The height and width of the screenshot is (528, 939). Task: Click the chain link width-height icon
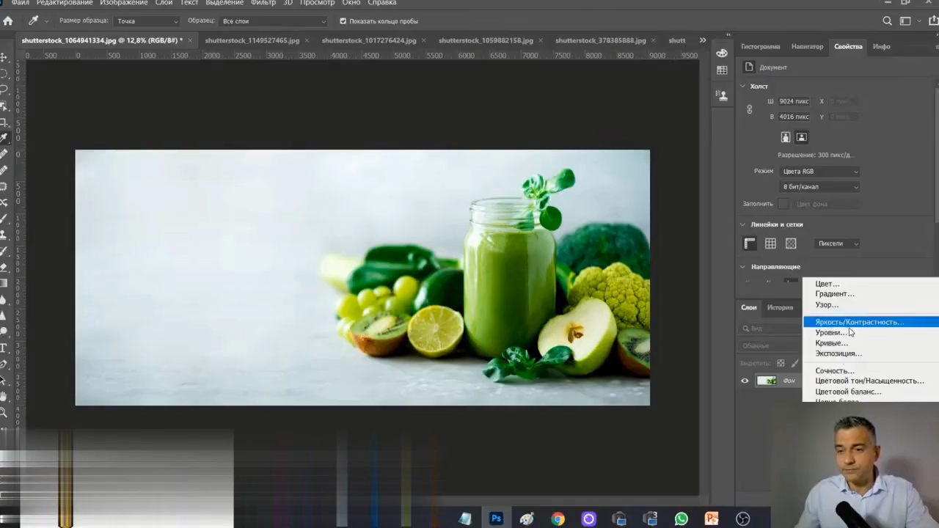[749, 109]
